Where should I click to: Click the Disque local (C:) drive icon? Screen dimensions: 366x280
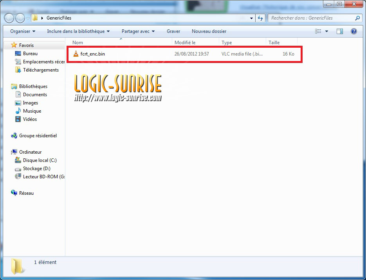coord(18,160)
